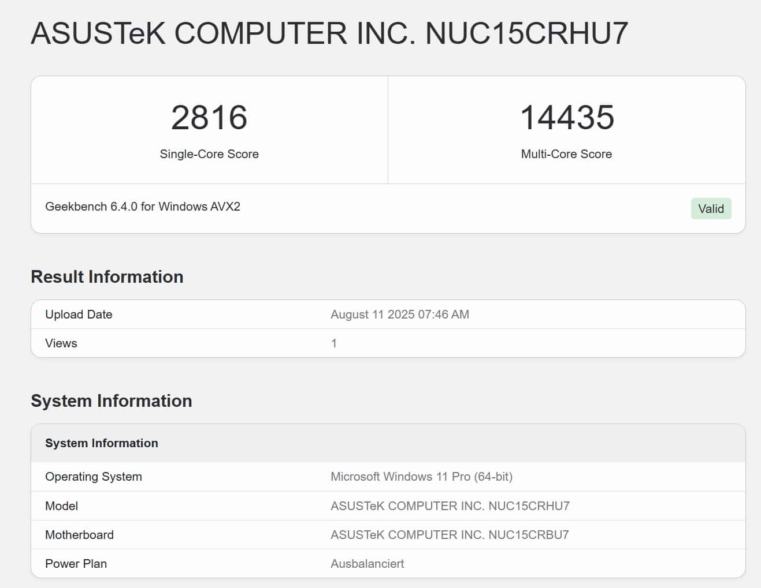This screenshot has height=588, width=761.
Task: Click the Upload Date row label
Action: click(79, 314)
